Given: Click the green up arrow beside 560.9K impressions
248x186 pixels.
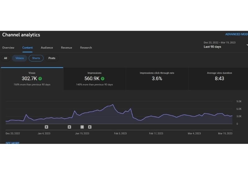Looking at the screenshot, I should 103,79.
